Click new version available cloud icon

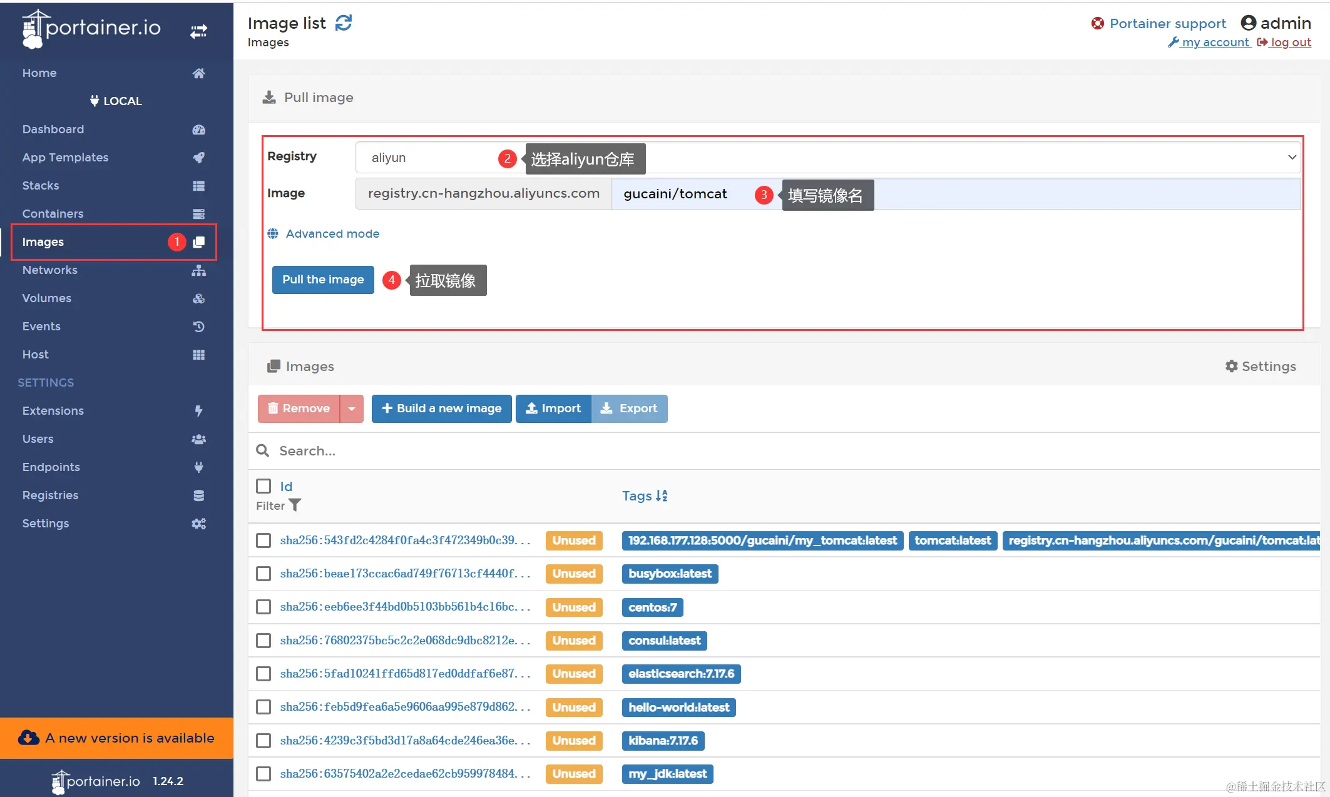point(29,738)
